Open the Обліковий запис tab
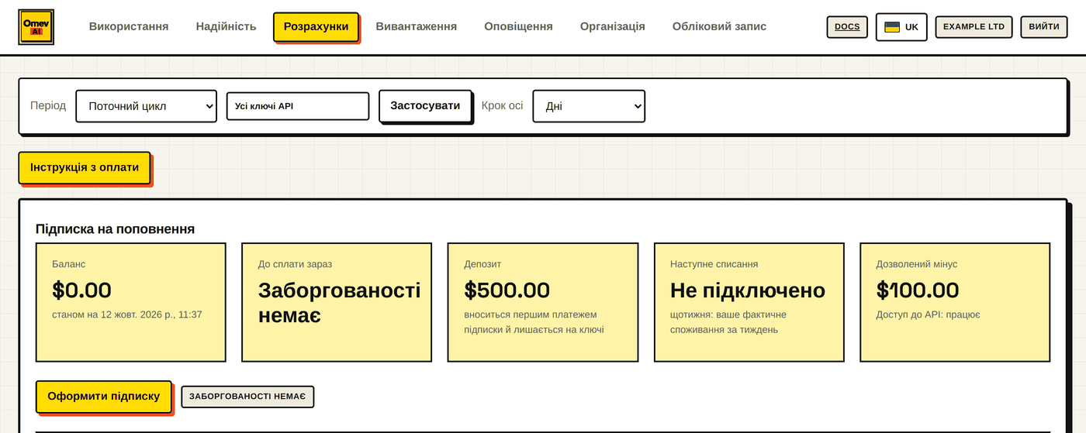1086x433 pixels. [719, 26]
